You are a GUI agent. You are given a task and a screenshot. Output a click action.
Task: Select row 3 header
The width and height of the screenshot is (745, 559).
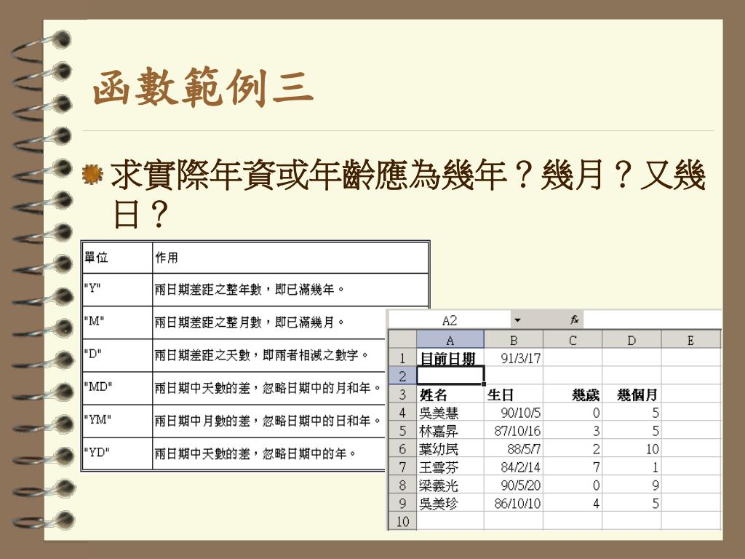402,394
